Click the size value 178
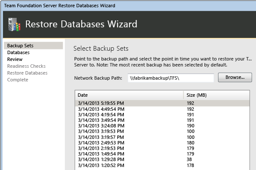This screenshot has width=256, height=170. pyautogui.click(x=190, y=165)
